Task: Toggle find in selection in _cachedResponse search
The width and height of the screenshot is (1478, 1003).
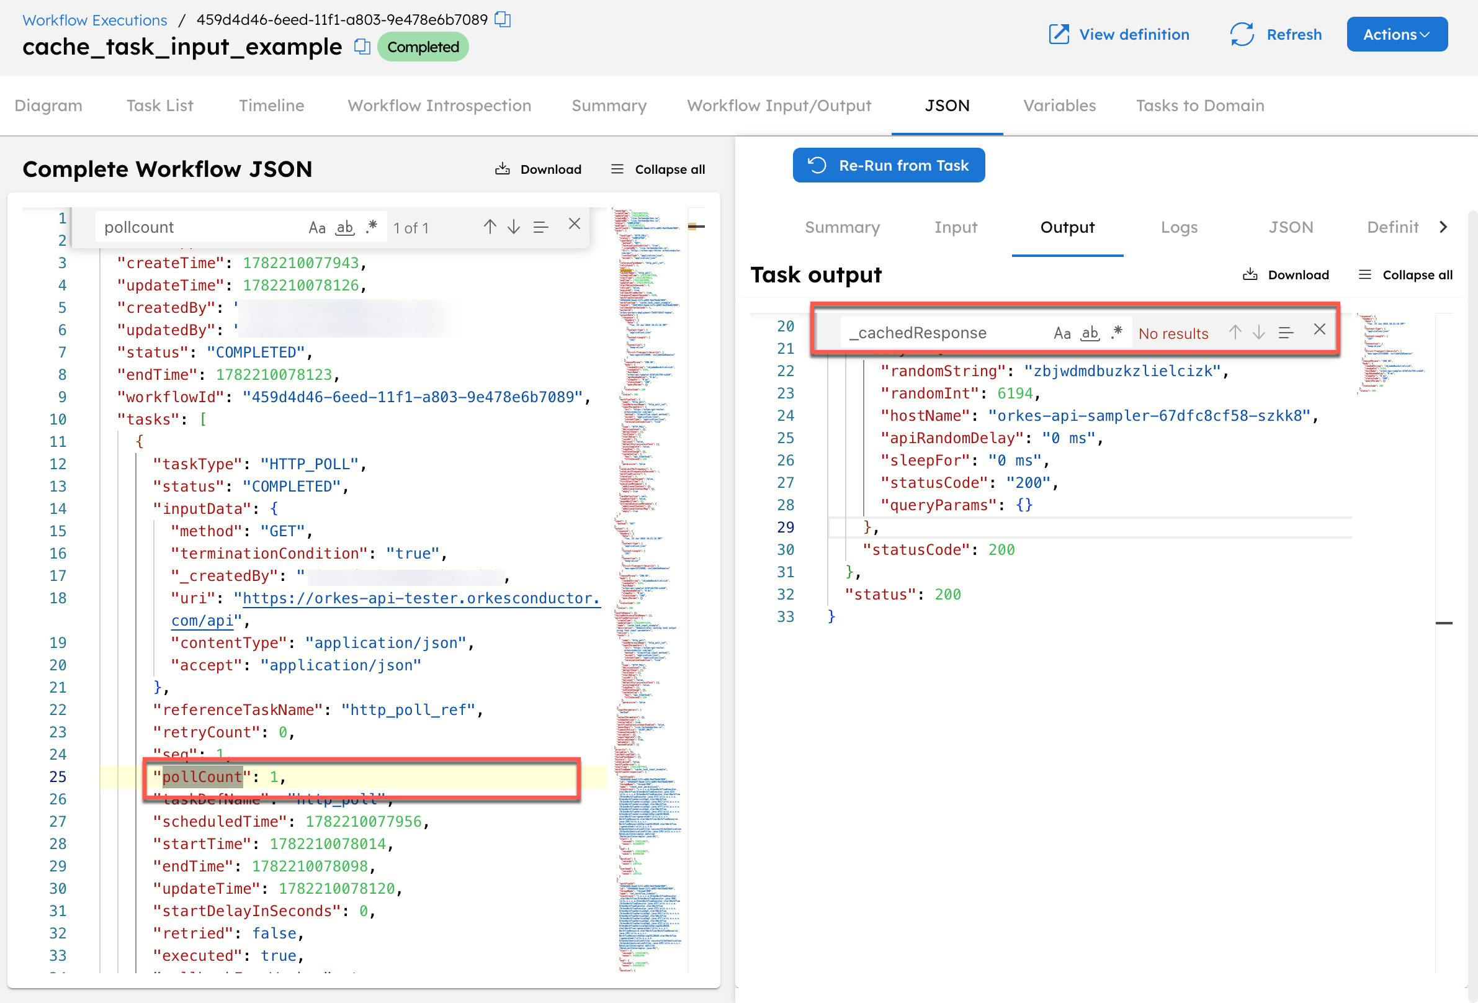Action: point(1286,332)
